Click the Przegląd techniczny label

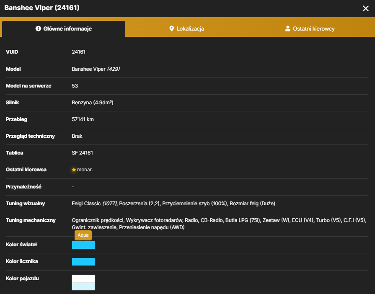[x=30, y=136]
